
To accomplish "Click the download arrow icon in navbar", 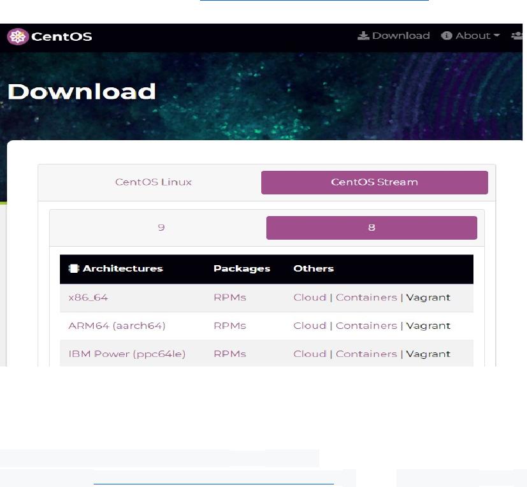I will tap(363, 36).
